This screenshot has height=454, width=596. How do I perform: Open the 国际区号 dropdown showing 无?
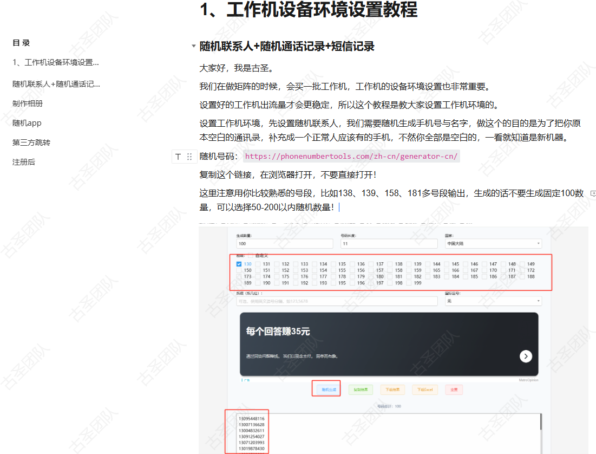pos(493,301)
